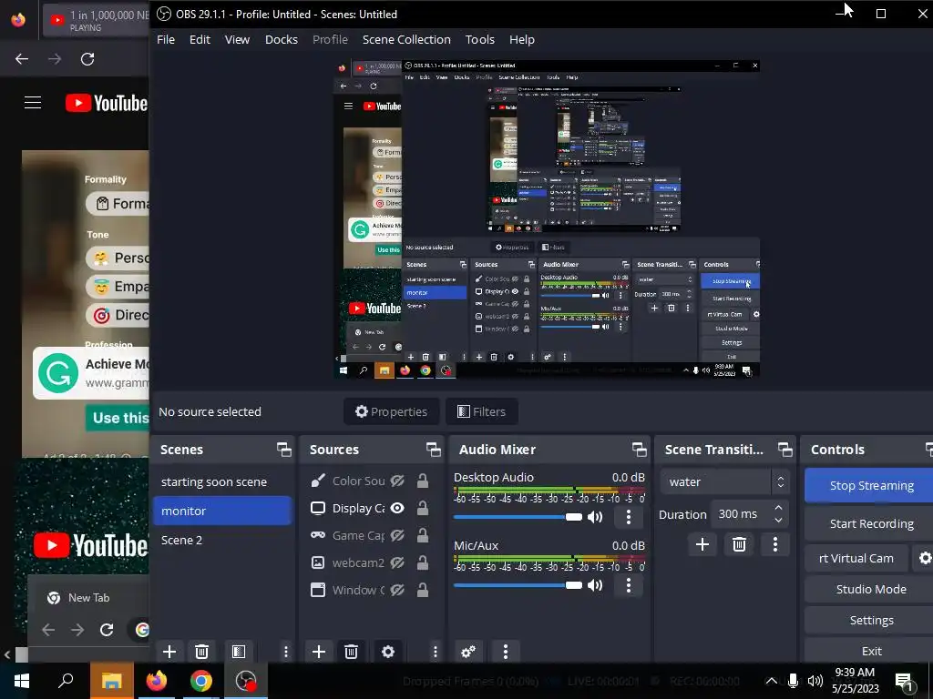
Task: Pop out the Scene Transitions dock
Action: pos(784,450)
